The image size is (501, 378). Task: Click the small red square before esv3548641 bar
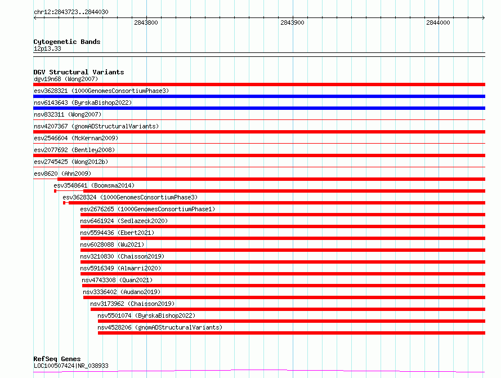(55, 191)
